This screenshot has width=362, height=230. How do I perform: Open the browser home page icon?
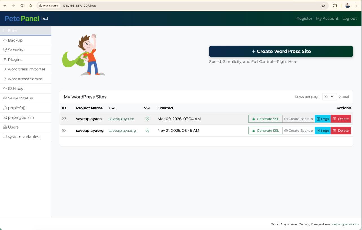tap(30, 6)
